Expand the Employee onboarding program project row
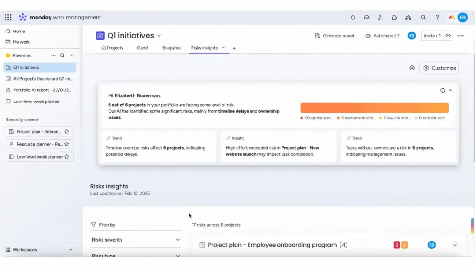Screen dimensions: 475x267 [x=455, y=245]
